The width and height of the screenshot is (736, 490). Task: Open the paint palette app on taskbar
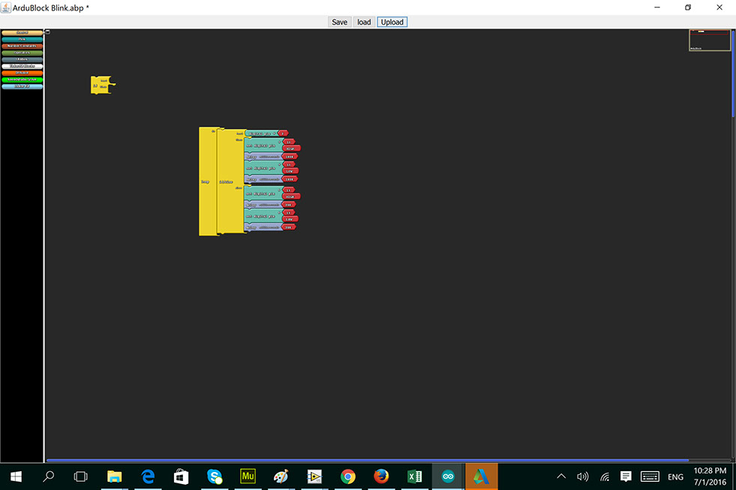[x=281, y=477]
